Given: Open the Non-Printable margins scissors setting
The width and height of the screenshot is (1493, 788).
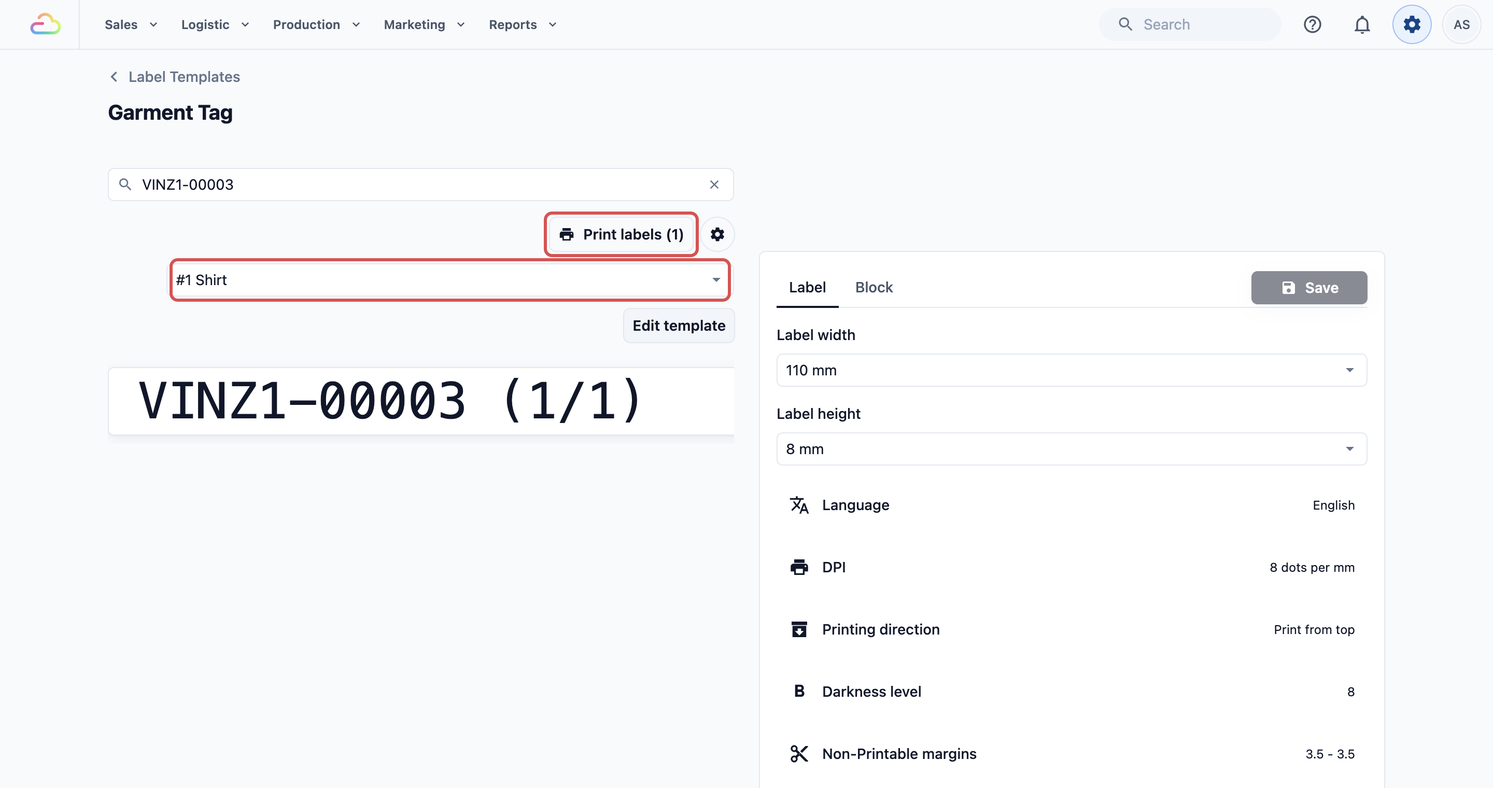Looking at the screenshot, I should pos(1072,754).
